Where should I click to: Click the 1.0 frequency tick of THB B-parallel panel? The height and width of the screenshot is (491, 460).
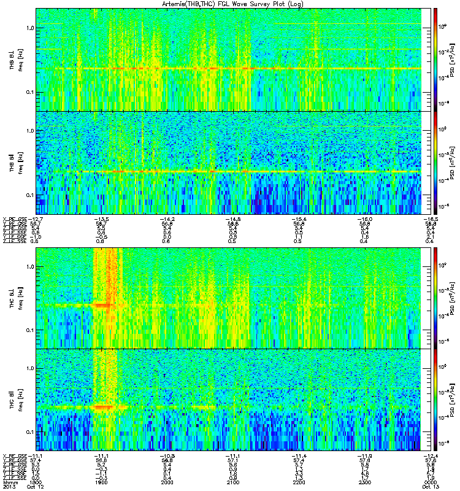pyautogui.click(x=30, y=131)
